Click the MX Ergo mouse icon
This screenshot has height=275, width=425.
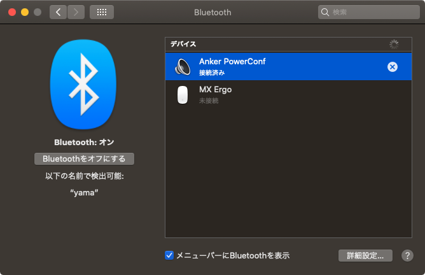tap(183, 95)
